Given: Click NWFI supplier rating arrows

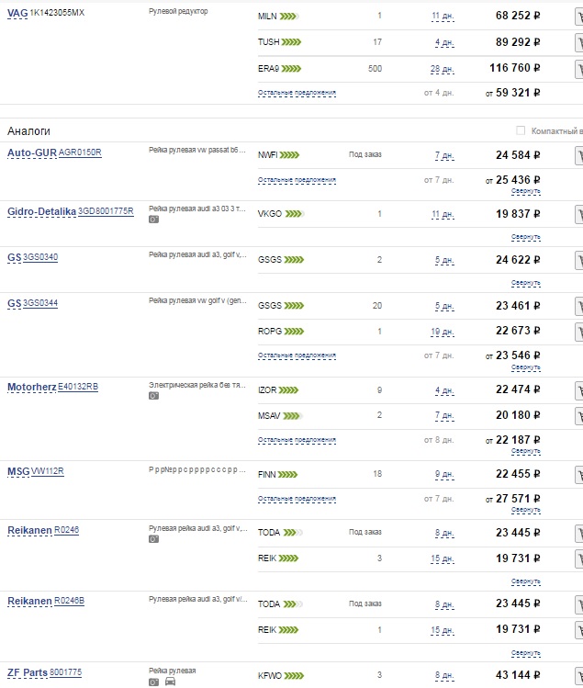Looking at the screenshot, I should point(289,155).
